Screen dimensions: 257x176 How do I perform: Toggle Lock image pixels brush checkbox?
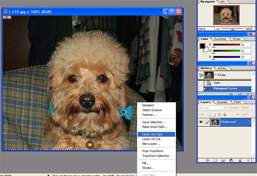point(215,115)
